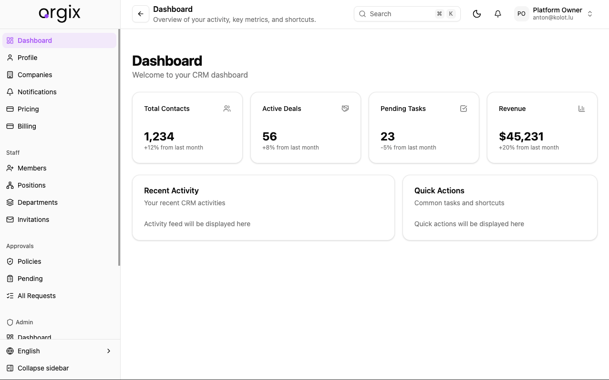Click the Total Contacts people icon
The image size is (609, 380).
pos(227,109)
